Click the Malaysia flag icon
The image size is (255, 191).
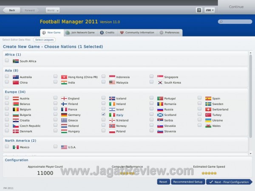click(x=112, y=82)
